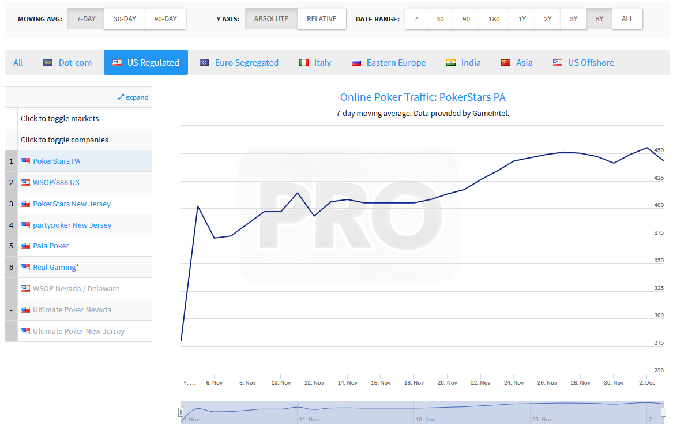Click the PokerStars New Jersey flag icon
Image resolution: width=673 pixels, height=433 pixels.
coord(25,204)
